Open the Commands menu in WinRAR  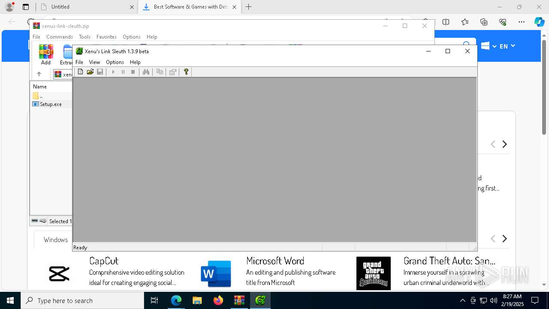pyautogui.click(x=60, y=37)
